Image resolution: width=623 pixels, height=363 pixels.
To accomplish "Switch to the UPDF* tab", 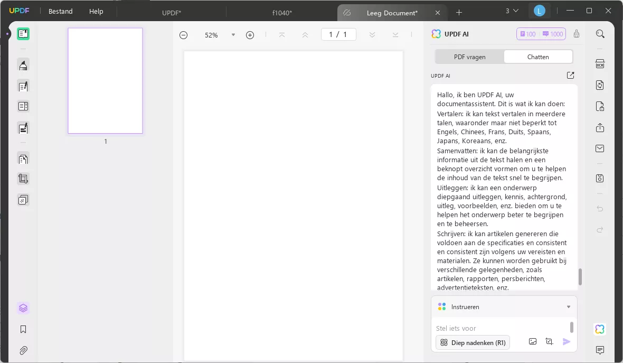I will (172, 13).
